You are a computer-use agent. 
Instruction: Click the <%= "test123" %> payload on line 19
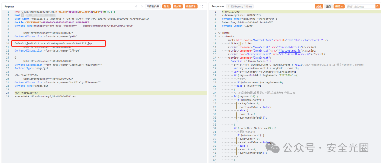tap(26, 75)
